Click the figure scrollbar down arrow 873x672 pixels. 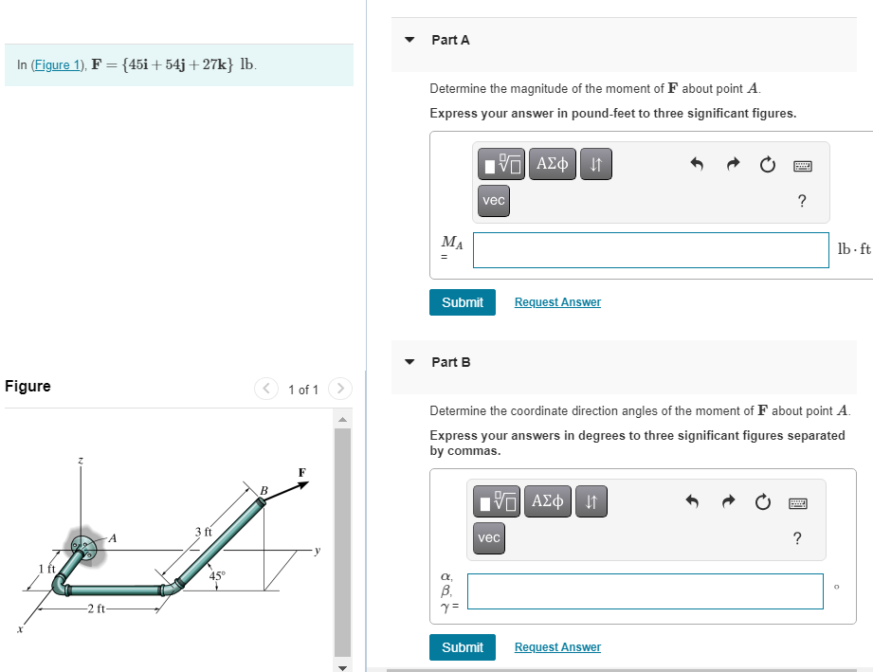(342, 666)
